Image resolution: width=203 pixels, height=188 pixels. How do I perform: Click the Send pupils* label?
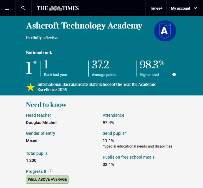click(x=114, y=133)
